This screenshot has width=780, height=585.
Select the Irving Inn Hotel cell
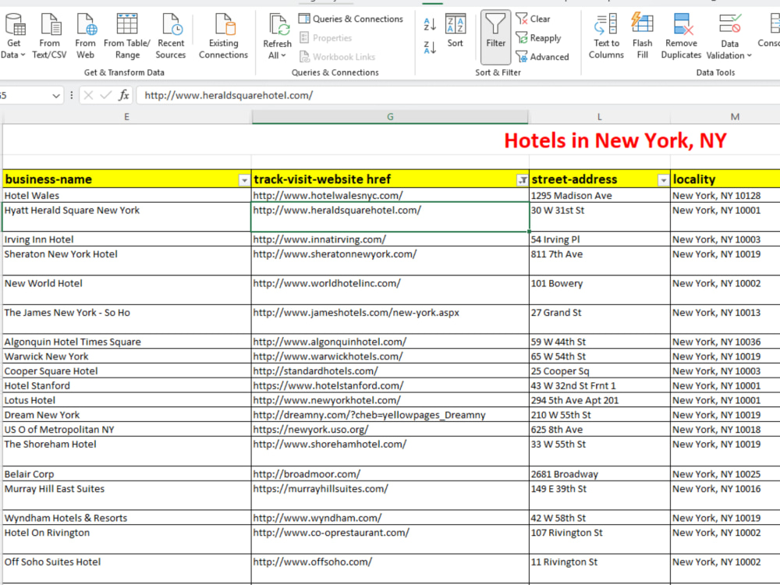127,239
